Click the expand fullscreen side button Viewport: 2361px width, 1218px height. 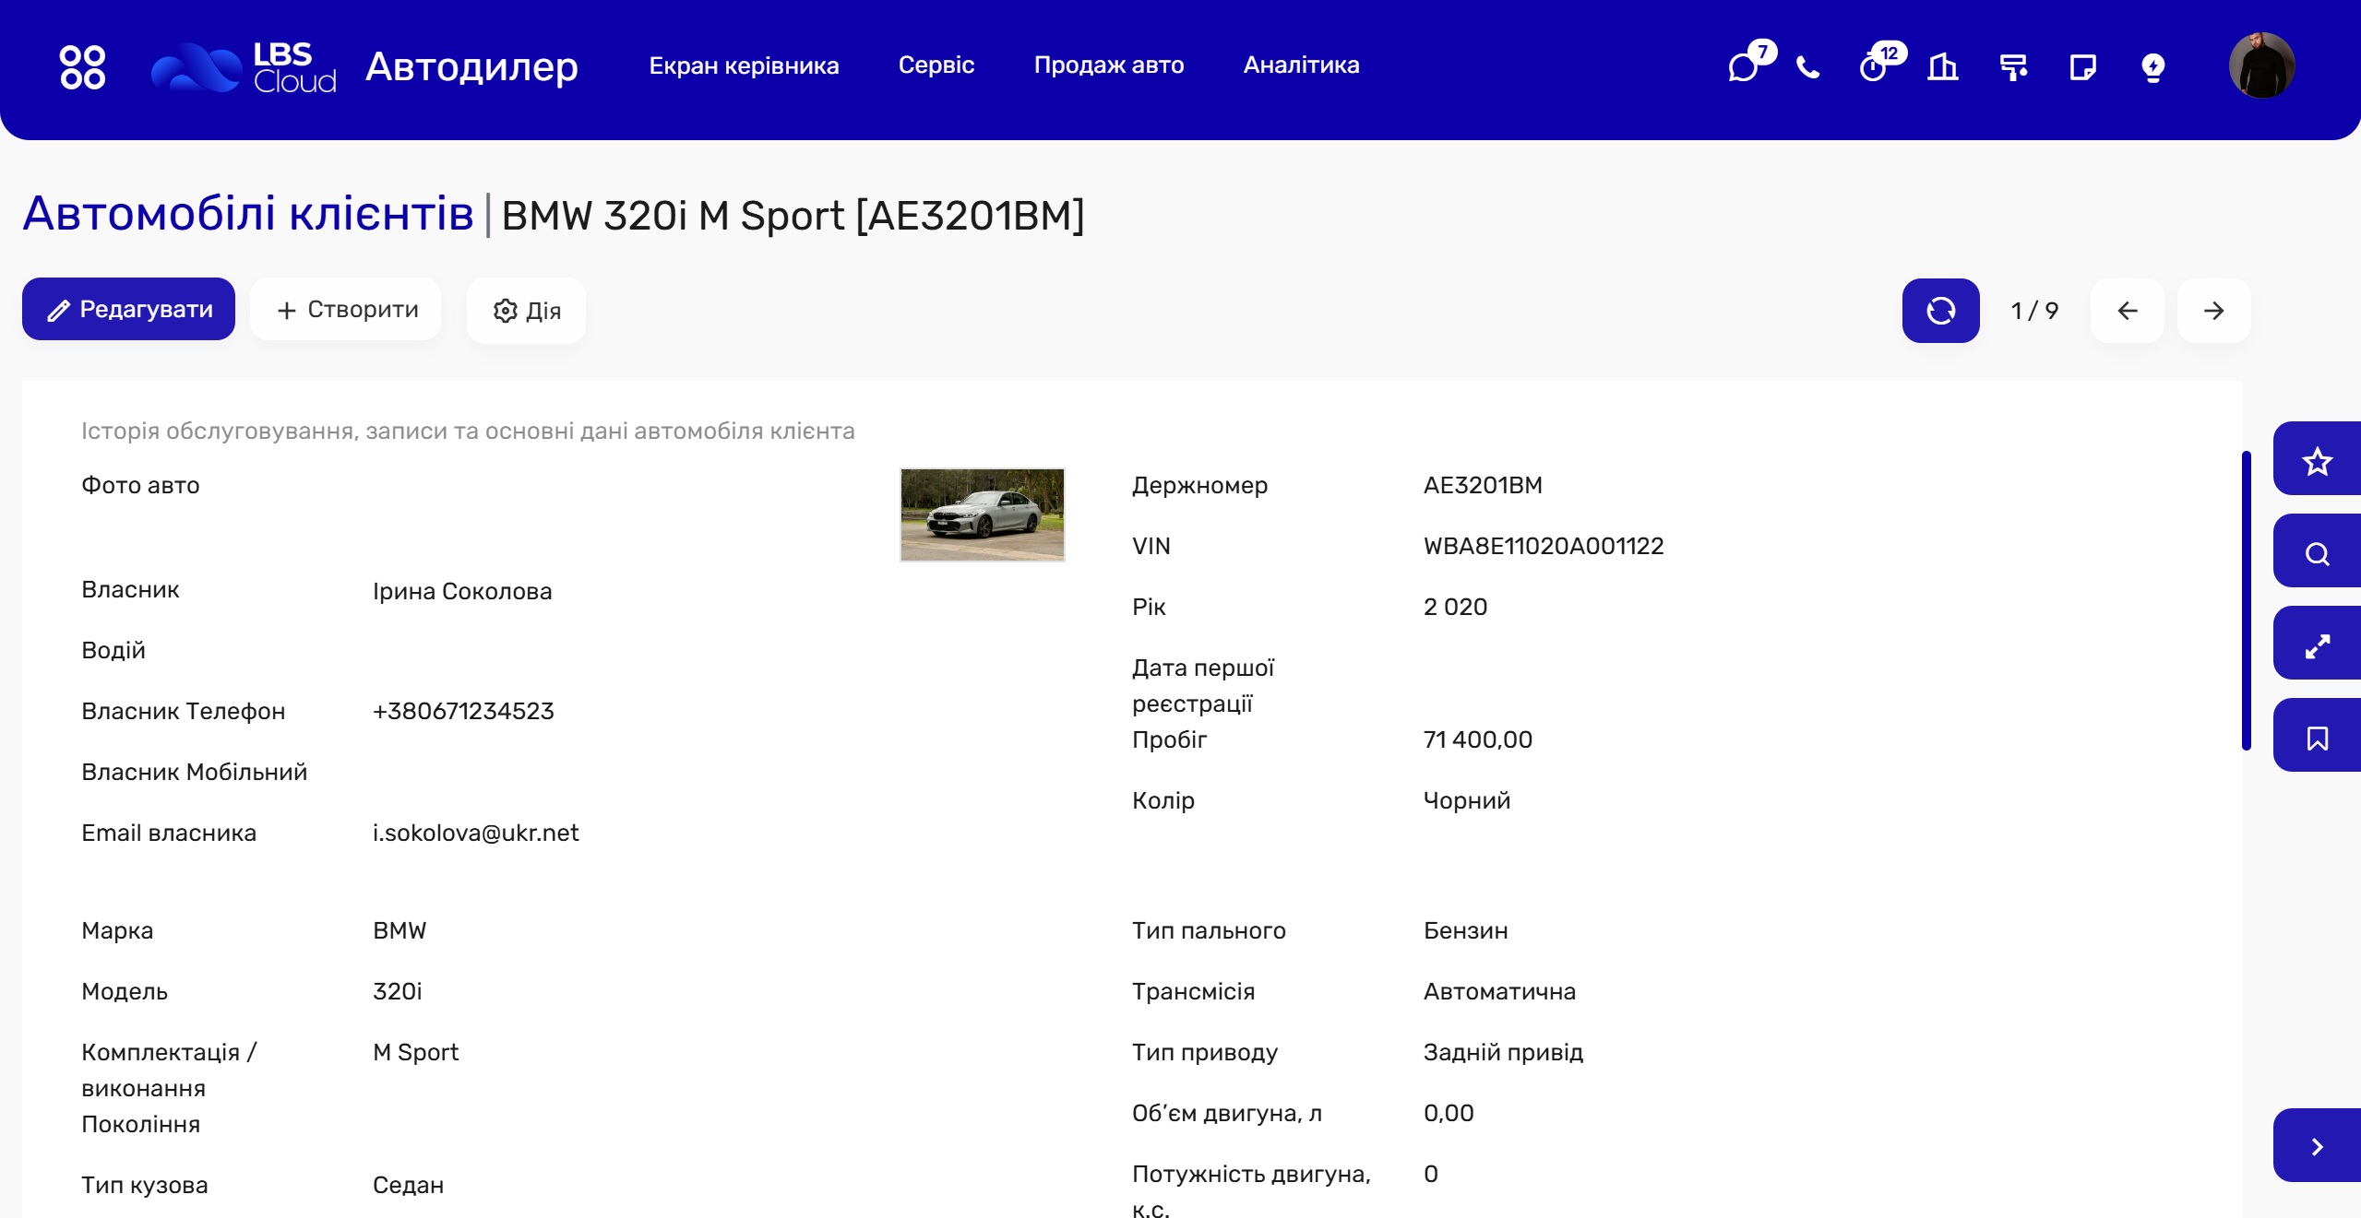pos(2318,644)
